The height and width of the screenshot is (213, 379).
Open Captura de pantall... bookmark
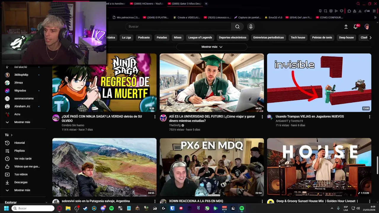click(248, 17)
